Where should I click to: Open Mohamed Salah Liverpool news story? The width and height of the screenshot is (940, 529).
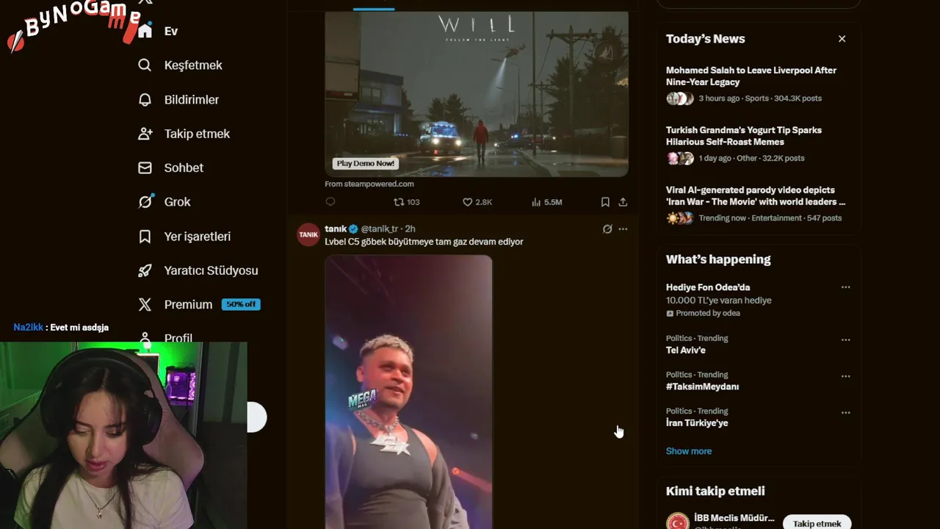pyautogui.click(x=751, y=76)
